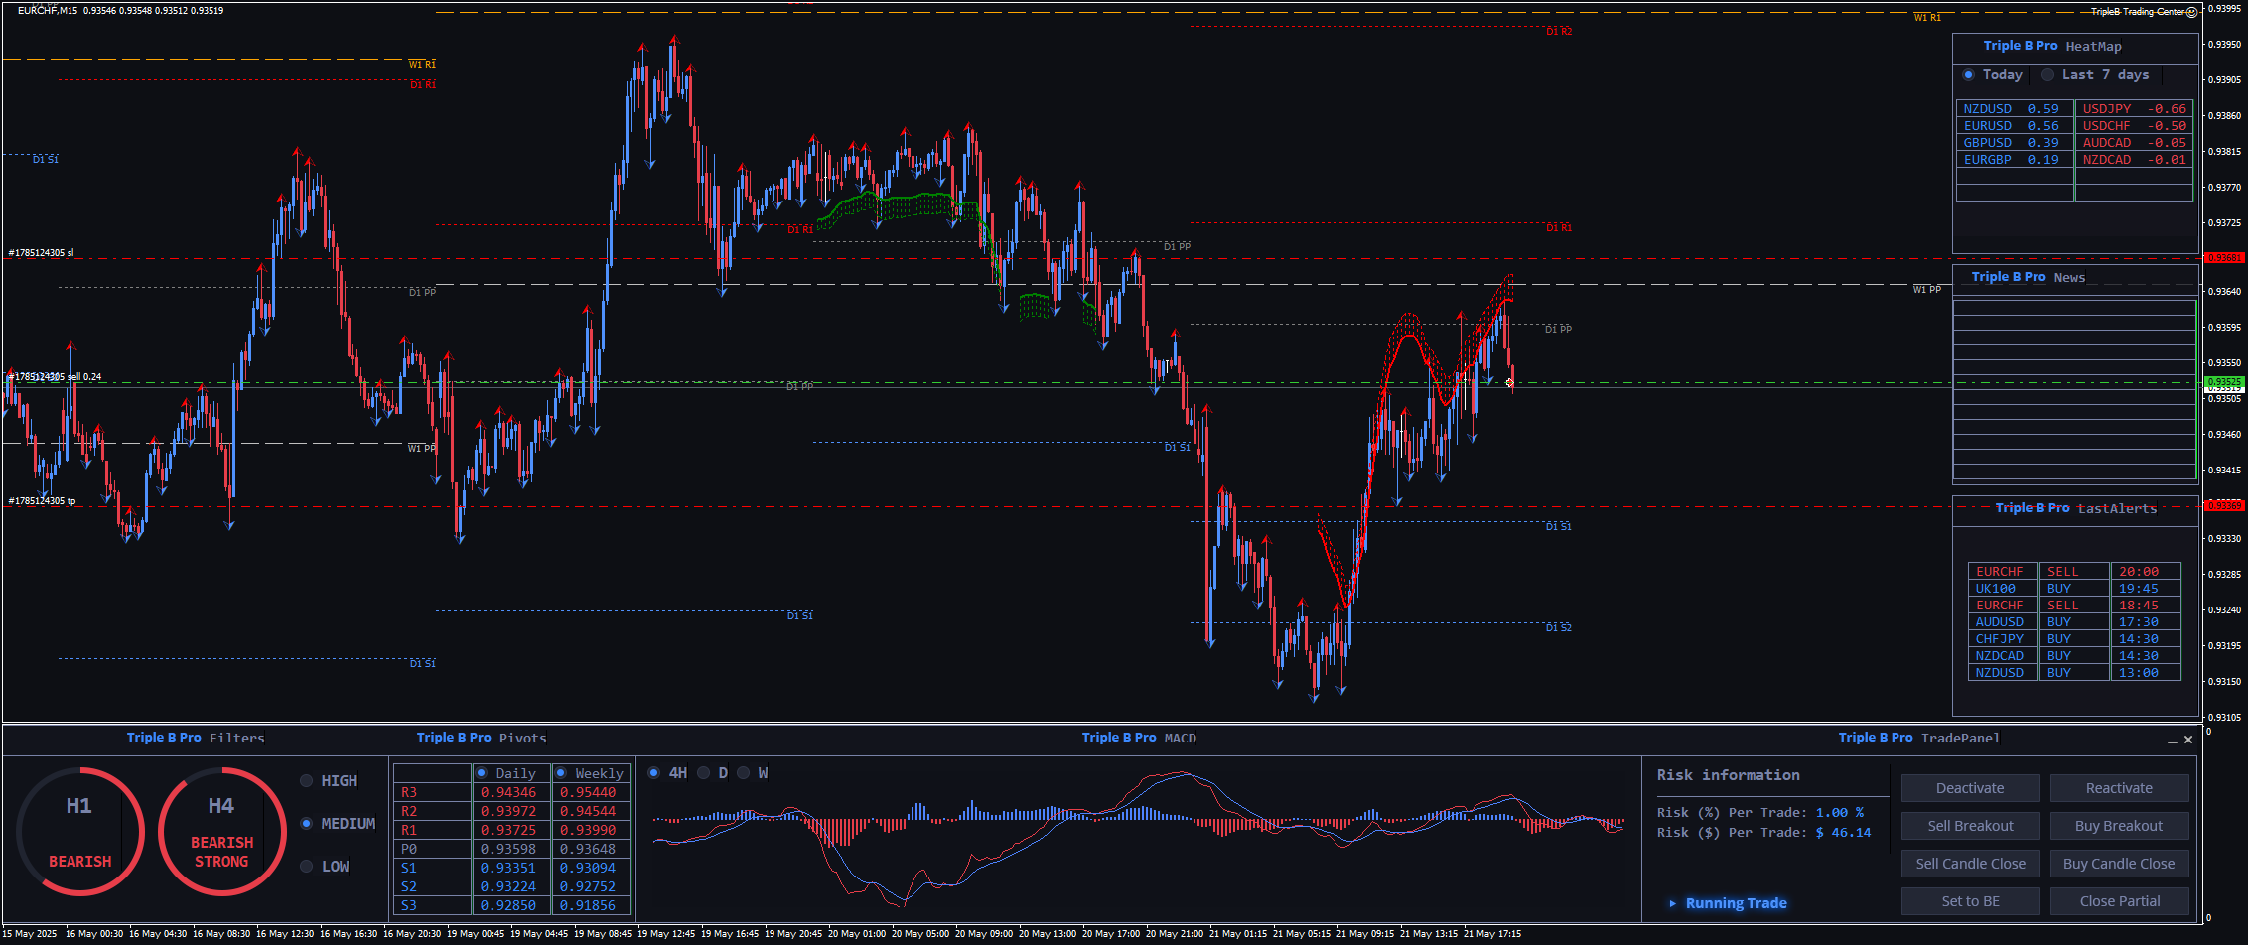The width and height of the screenshot is (2248, 945).
Task: Select the LOW filter radio button
Action: [307, 867]
